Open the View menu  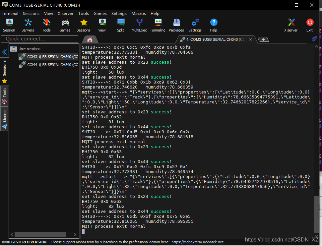click(x=48, y=14)
